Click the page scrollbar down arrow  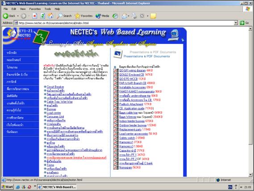pos(250,175)
